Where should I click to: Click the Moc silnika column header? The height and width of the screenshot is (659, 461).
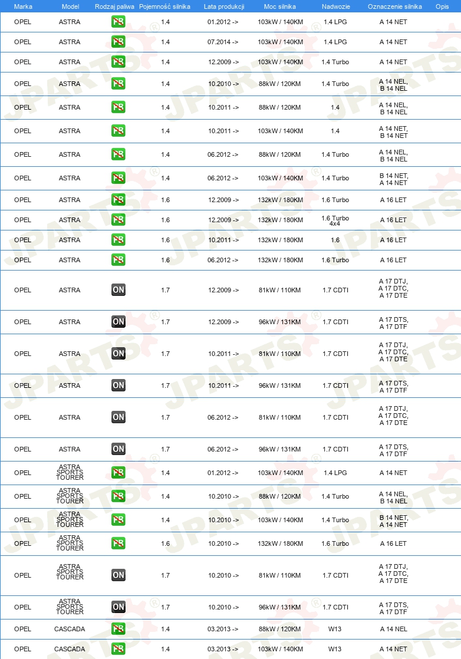point(280,6)
